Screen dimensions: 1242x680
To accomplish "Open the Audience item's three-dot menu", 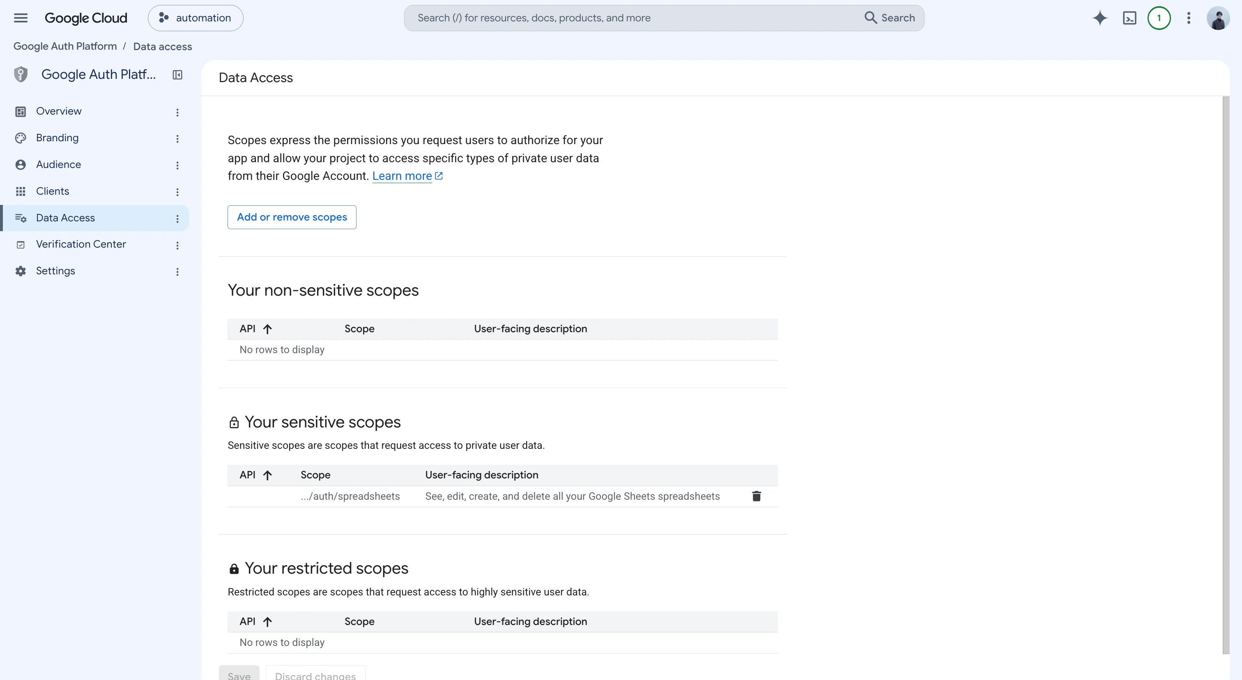I will pos(177,165).
